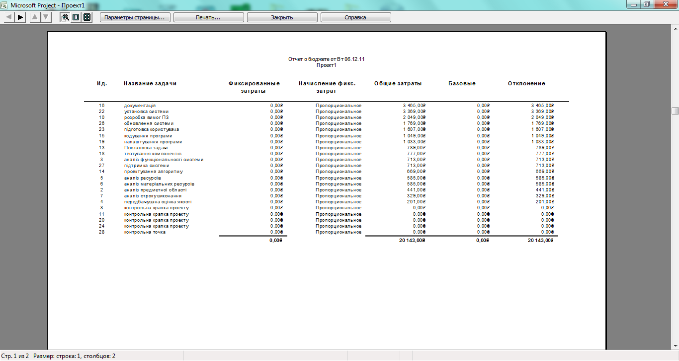This screenshot has width=679, height=361.
Task: Click task аналіз функціональності системи
Action: 164,160
